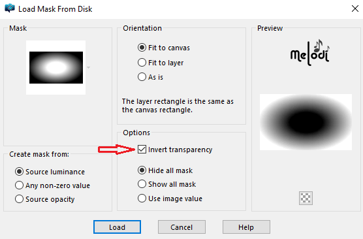Uncheck Invert transparency checkbox
The image size is (363, 239).
pos(142,150)
